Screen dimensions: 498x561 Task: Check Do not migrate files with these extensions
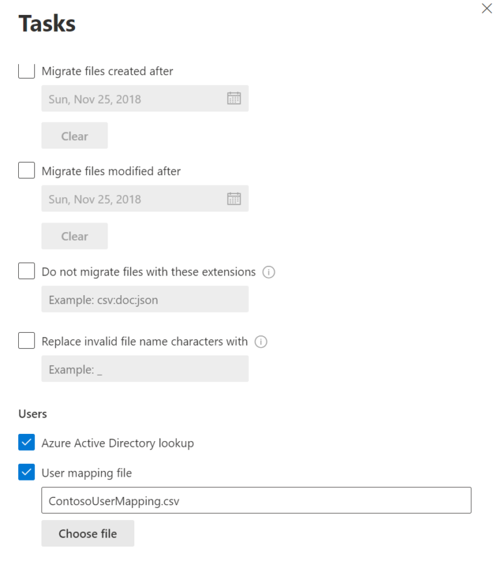pyautogui.click(x=27, y=271)
